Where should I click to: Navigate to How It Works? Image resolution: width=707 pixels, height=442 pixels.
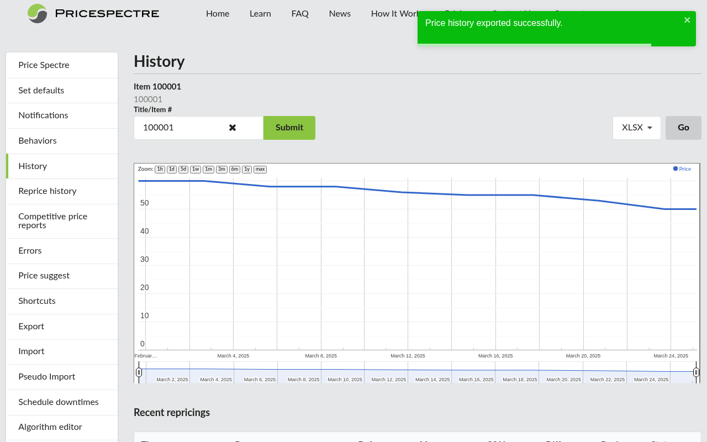[x=397, y=13]
